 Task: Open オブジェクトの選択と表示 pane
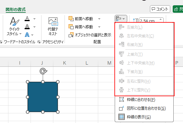pyautogui.click(x=90, y=35)
